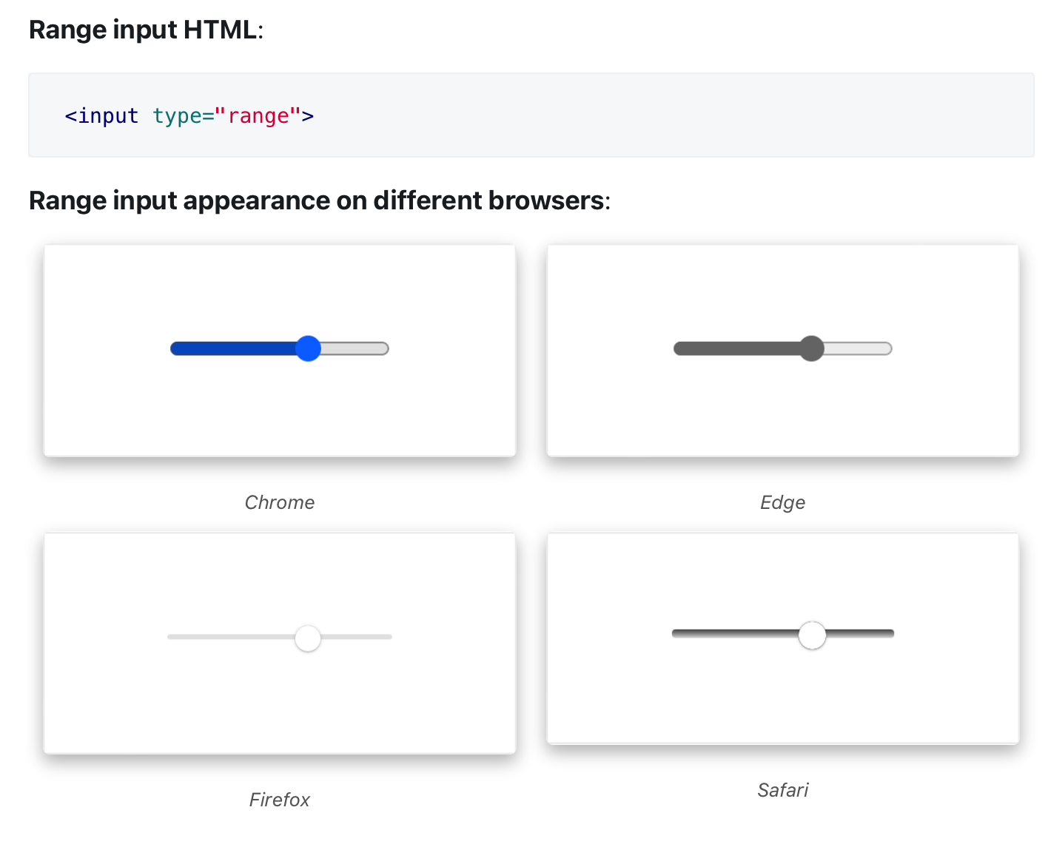This screenshot has height=864, width=1051.
Task: Click the heading Range input HTML
Action: click(x=145, y=30)
